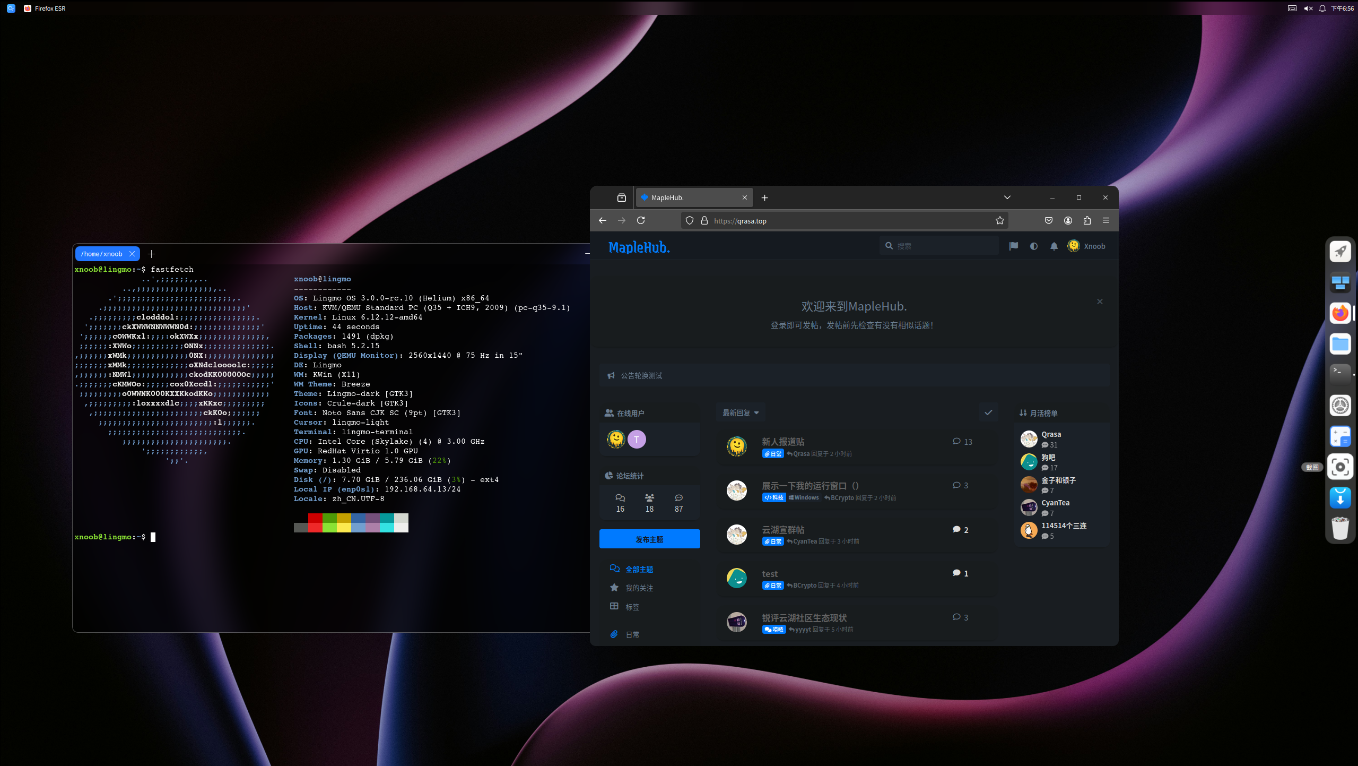The height and width of the screenshot is (766, 1358).
Task: Open the app store download icon in dock
Action: [x=1340, y=498]
